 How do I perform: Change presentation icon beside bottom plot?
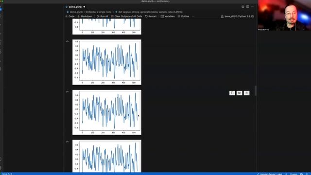click(67, 142)
